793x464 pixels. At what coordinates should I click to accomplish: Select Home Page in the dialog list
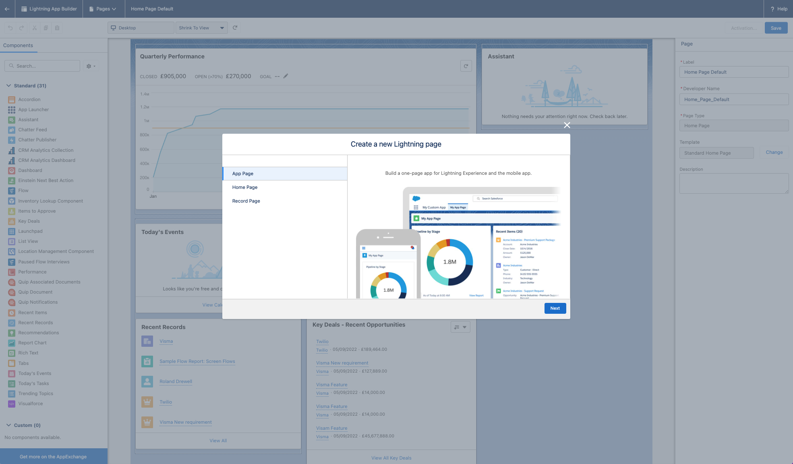tap(285, 187)
